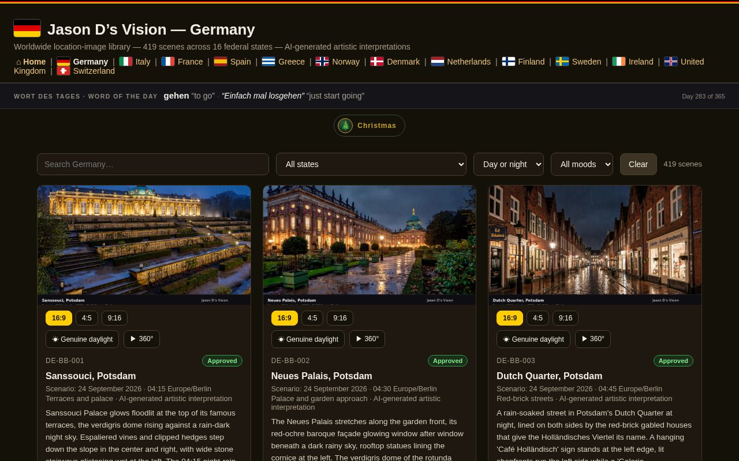Viewport: 739px width, 461px height.
Task: Toggle Genuine daylight on Sanssouci card
Action: click(x=83, y=339)
